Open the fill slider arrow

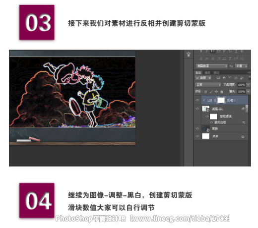point(248,92)
